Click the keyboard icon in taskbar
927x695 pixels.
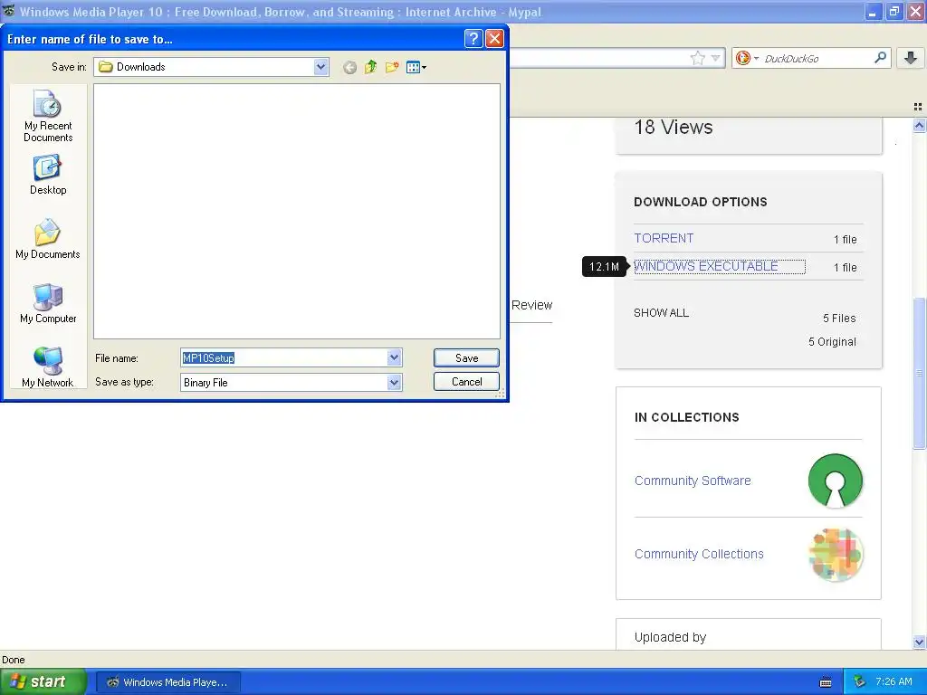click(826, 682)
